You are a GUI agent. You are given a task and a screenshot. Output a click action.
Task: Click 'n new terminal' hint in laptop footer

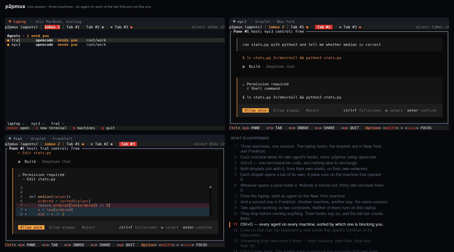click(x=51, y=128)
